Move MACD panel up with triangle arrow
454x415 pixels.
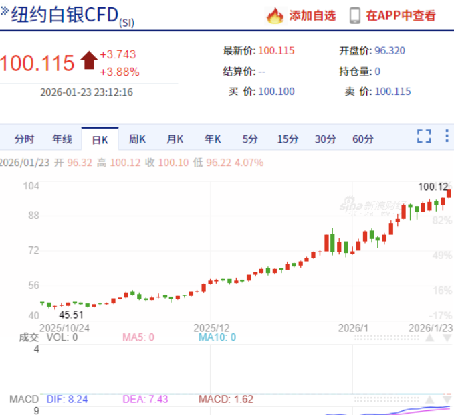429,400
